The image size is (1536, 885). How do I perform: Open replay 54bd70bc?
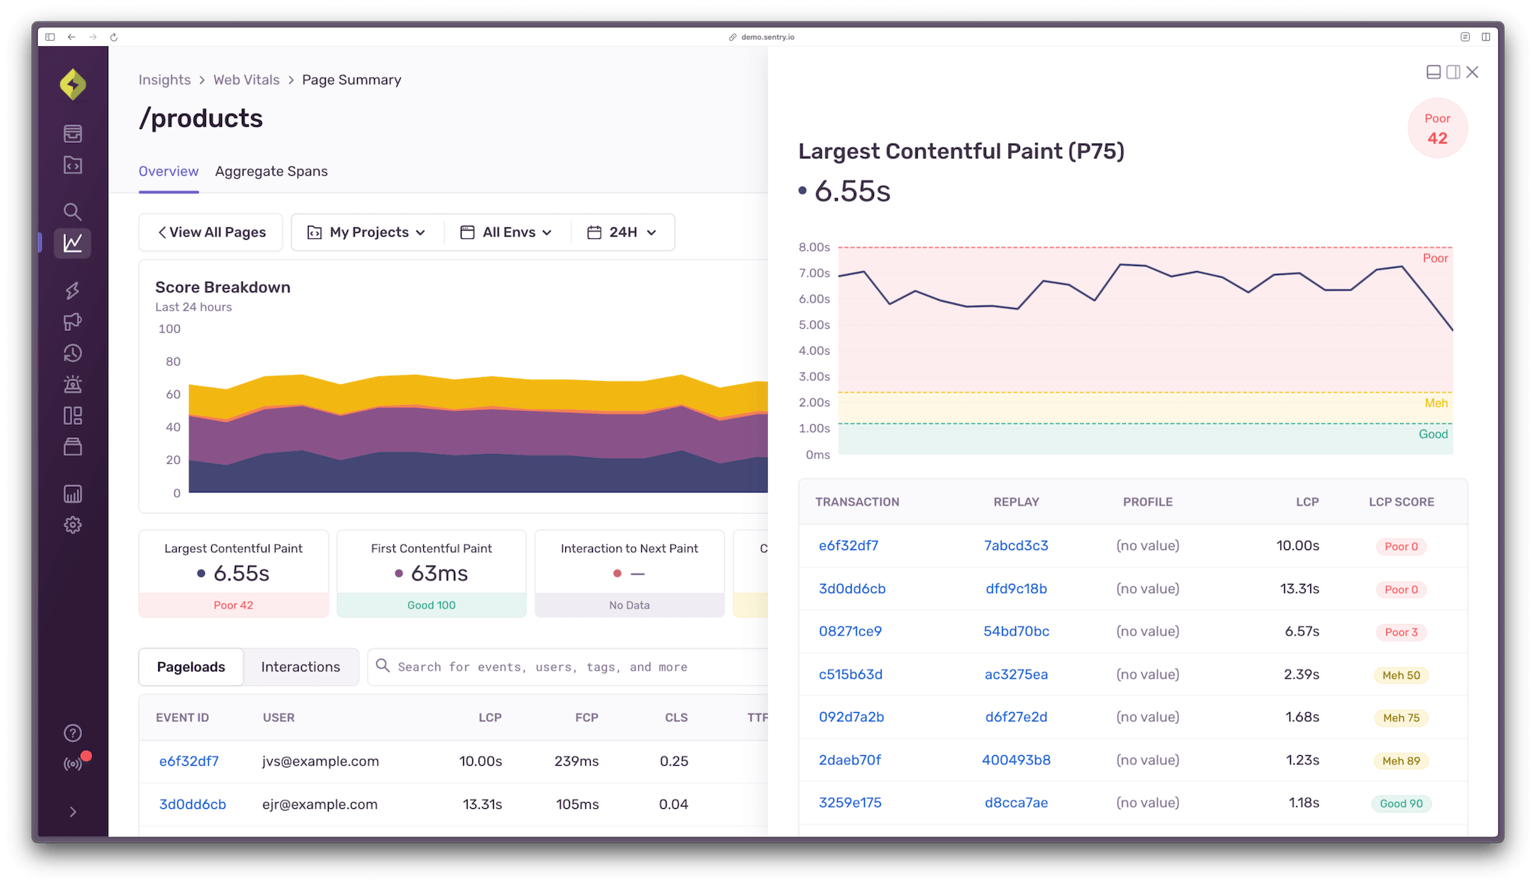pos(1016,631)
